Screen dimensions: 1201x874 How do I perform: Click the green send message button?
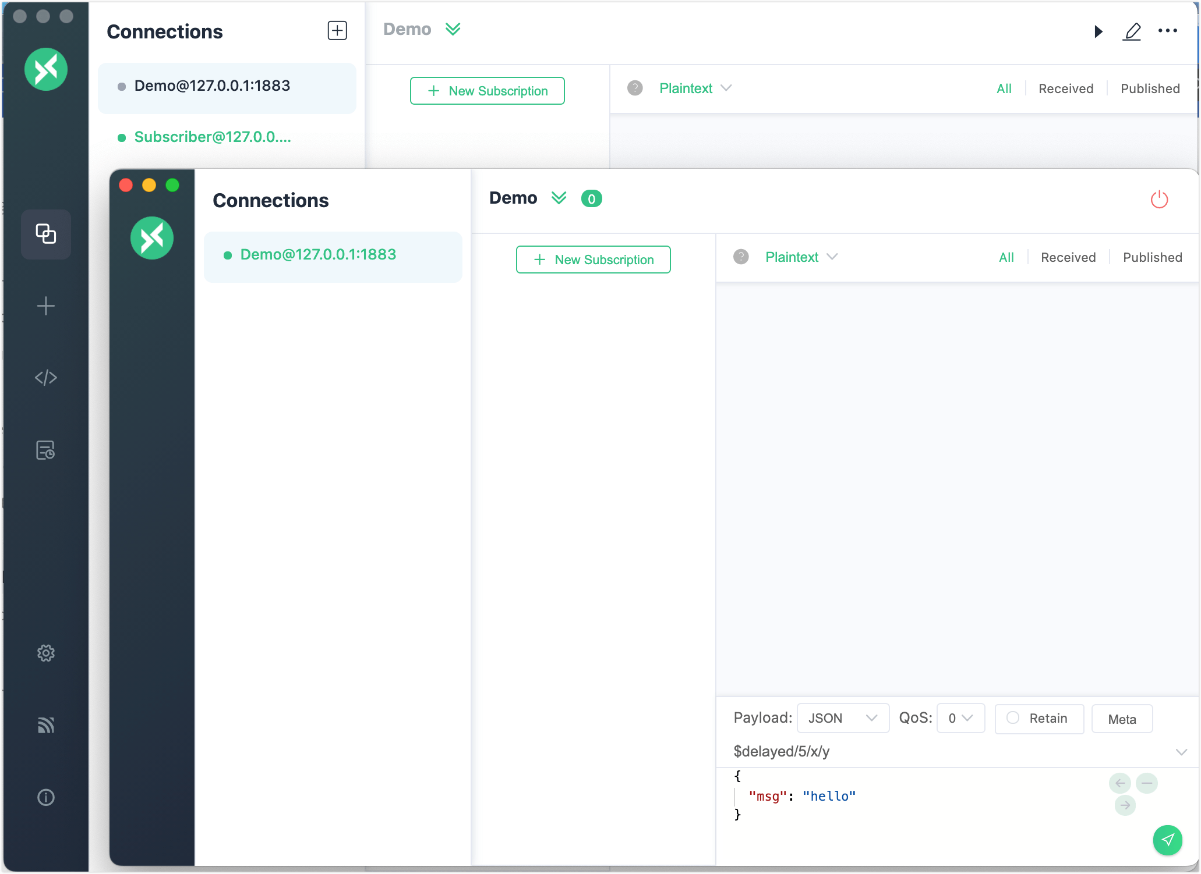tap(1167, 840)
